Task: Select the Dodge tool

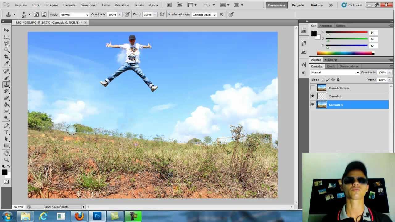Action: (x=6, y=118)
